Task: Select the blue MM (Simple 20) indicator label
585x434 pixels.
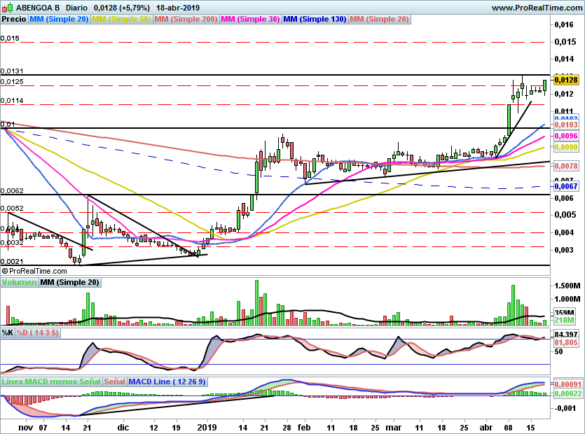Action: point(58,20)
